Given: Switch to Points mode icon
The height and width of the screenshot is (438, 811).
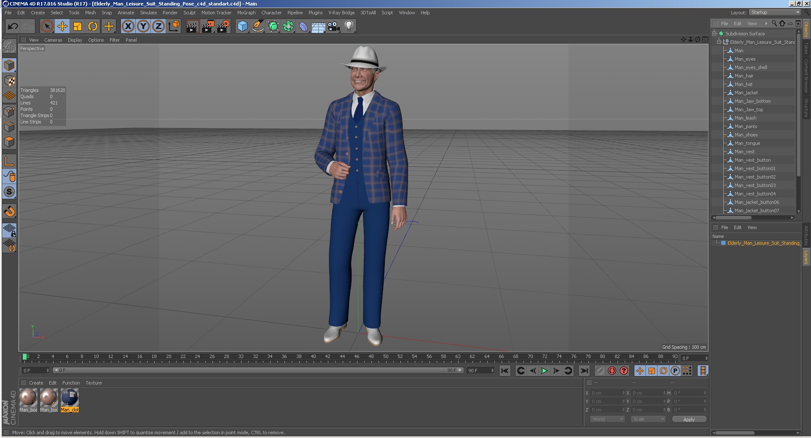Looking at the screenshot, I should pyautogui.click(x=9, y=112).
